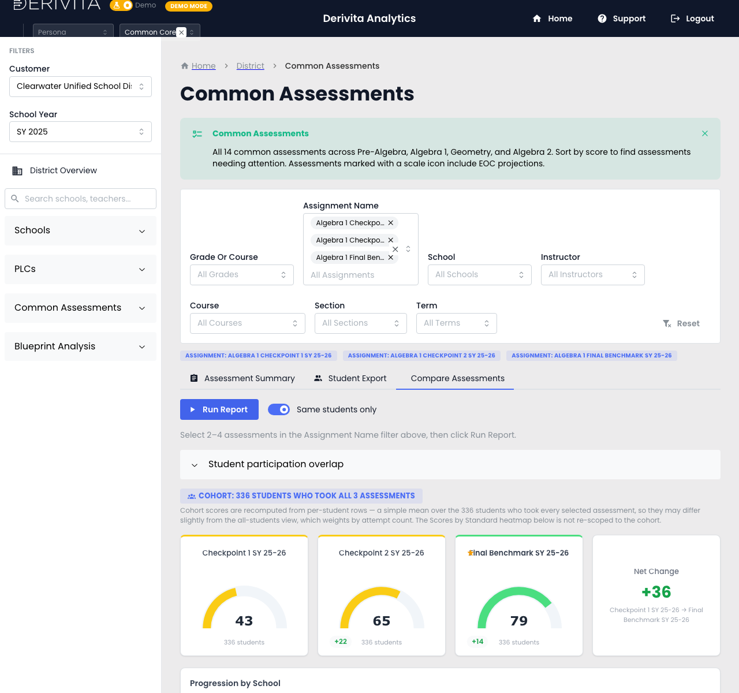The image size is (739, 693).
Task: Clear the Common Core selection at top
Action: [x=181, y=32]
